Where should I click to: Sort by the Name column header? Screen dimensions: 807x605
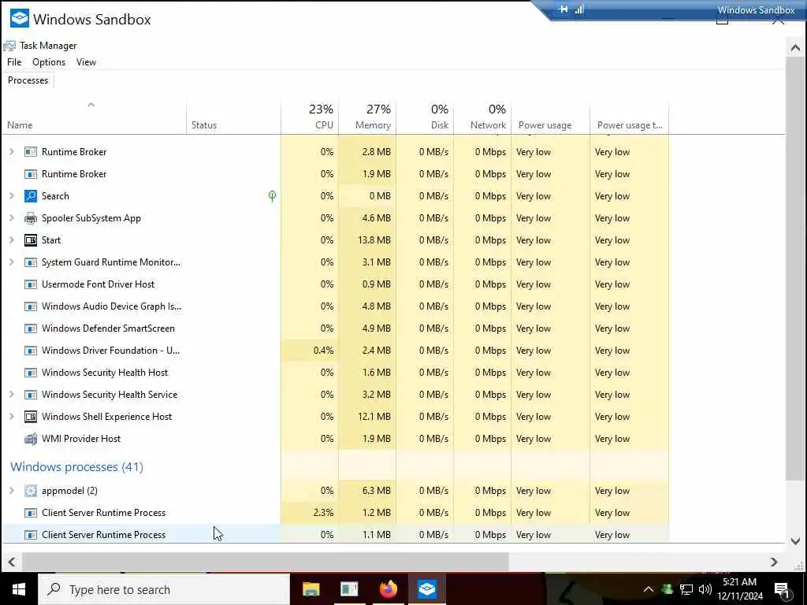pos(95,118)
